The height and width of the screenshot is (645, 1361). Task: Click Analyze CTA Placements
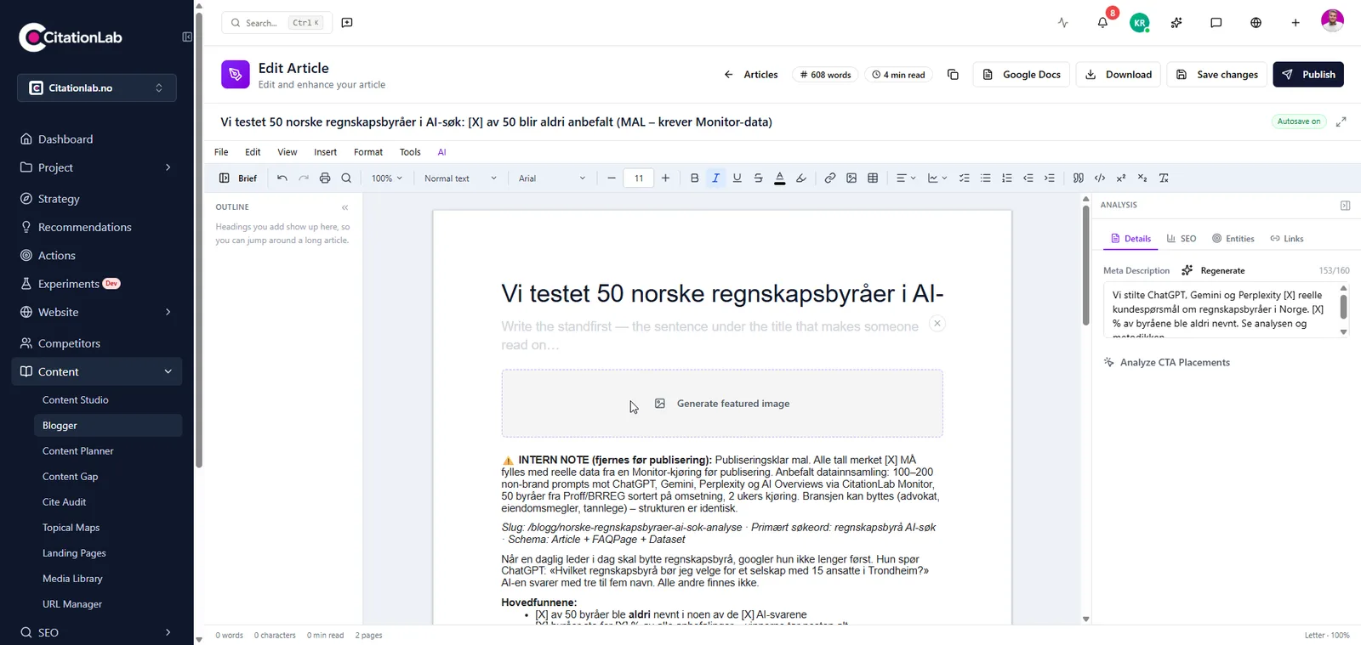pos(1166,362)
